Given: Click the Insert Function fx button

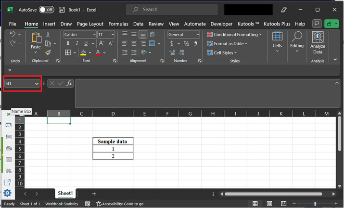Looking at the screenshot, I should pyautogui.click(x=69, y=83).
